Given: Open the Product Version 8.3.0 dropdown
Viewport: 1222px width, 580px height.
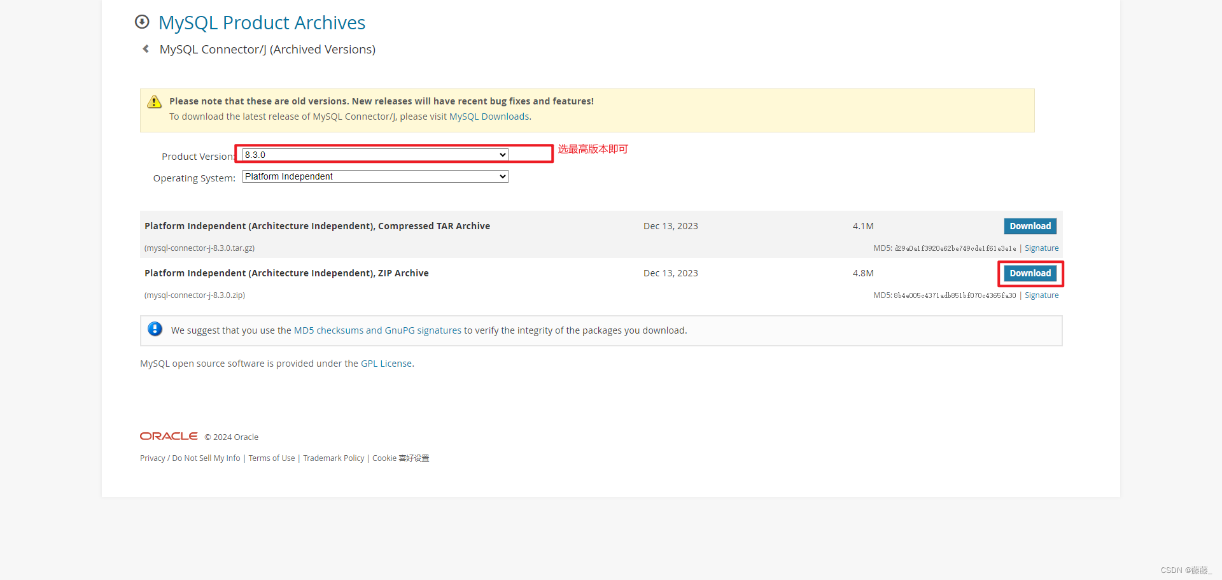Looking at the screenshot, I should 375,155.
